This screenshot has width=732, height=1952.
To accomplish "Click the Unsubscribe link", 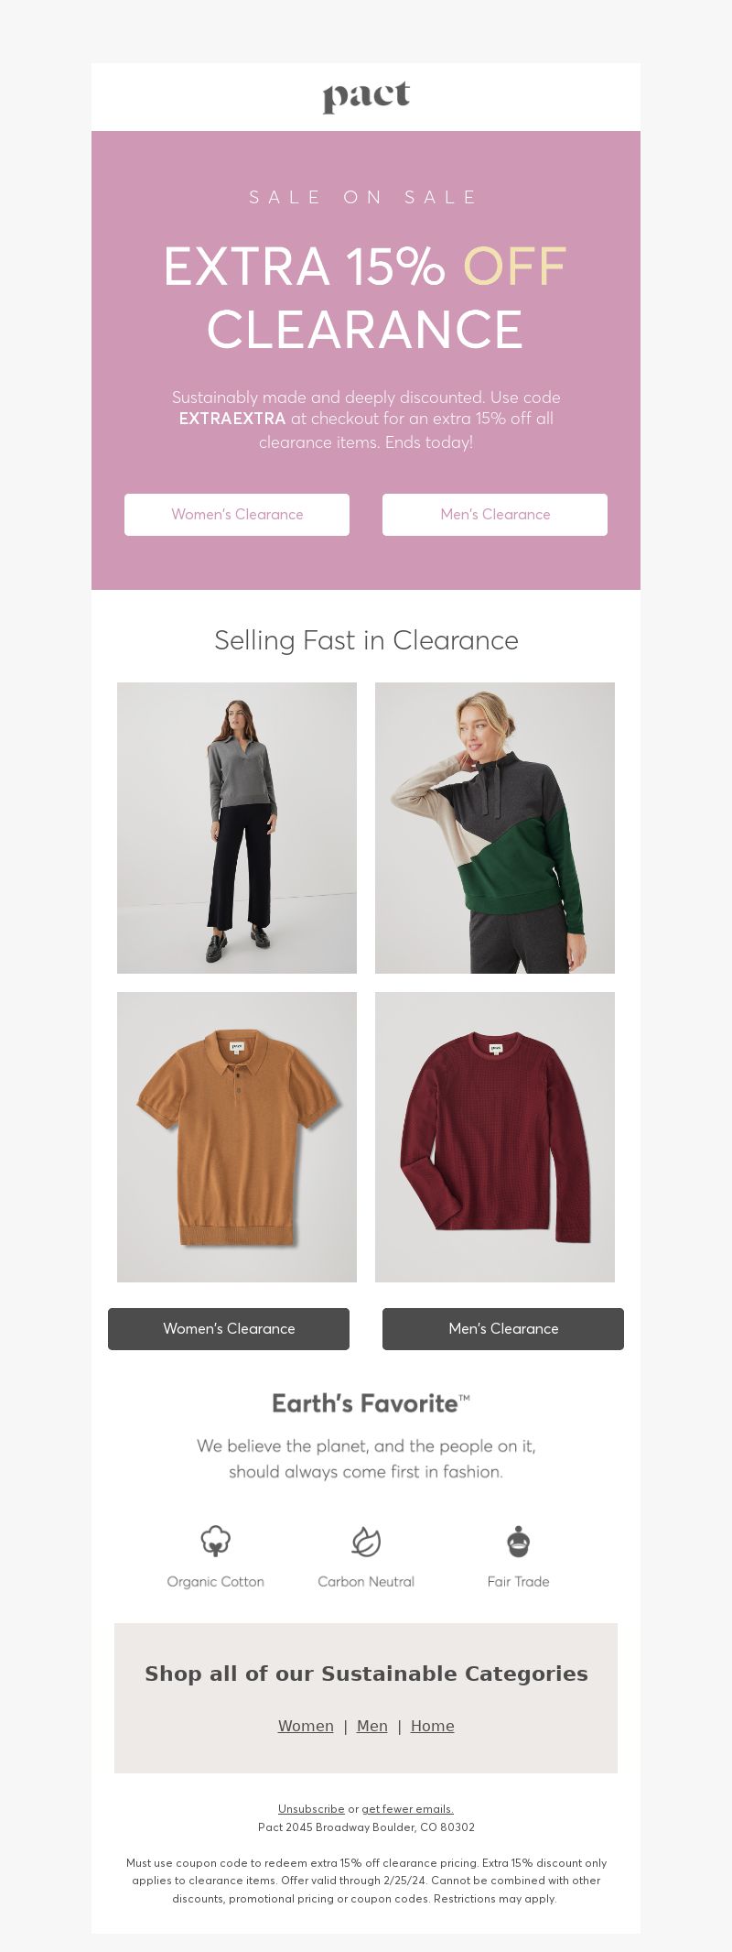I will pos(311,1809).
